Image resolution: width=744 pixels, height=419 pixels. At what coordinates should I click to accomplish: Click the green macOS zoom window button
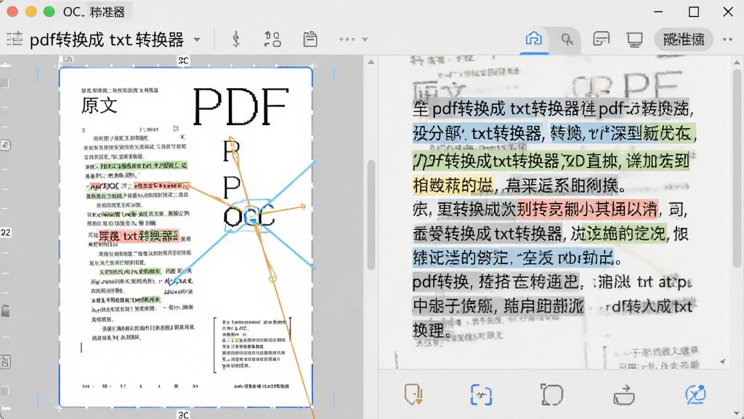tap(49, 12)
